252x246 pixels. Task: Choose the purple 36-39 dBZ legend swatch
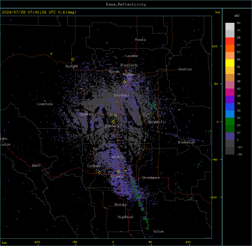[230, 100]
